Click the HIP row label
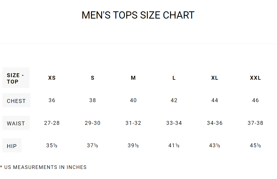This screenshot has height=179, width=277. (x=12, y=146)
